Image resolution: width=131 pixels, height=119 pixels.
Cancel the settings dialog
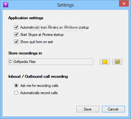[x=113, y=109]
